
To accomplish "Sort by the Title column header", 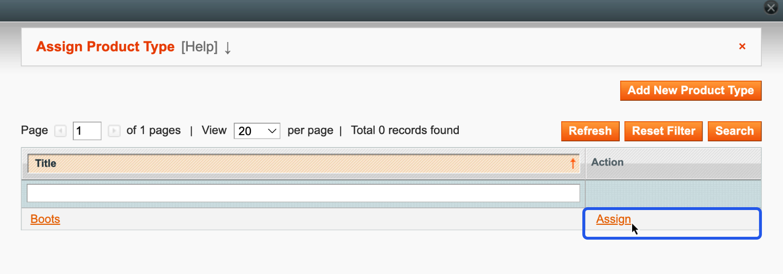I will click(303, 163).
